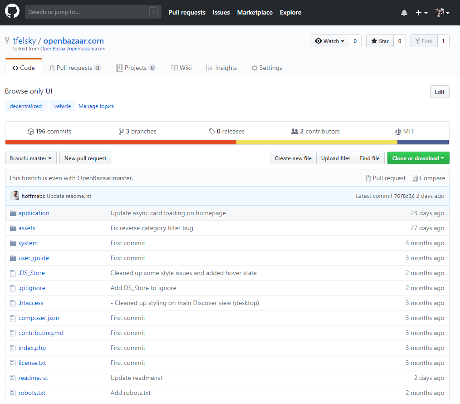Click the Manage topics link
Screen dimensions: 460x404
tap(96, 106)
